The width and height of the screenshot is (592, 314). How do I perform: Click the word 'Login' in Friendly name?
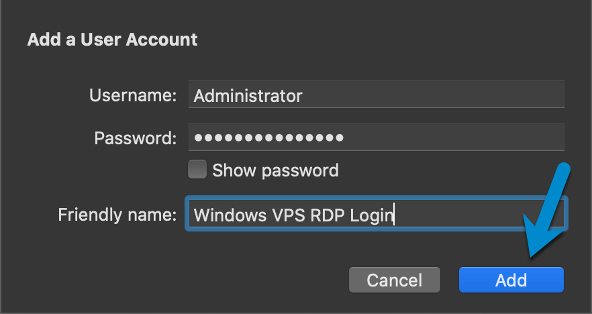[373, 215]
